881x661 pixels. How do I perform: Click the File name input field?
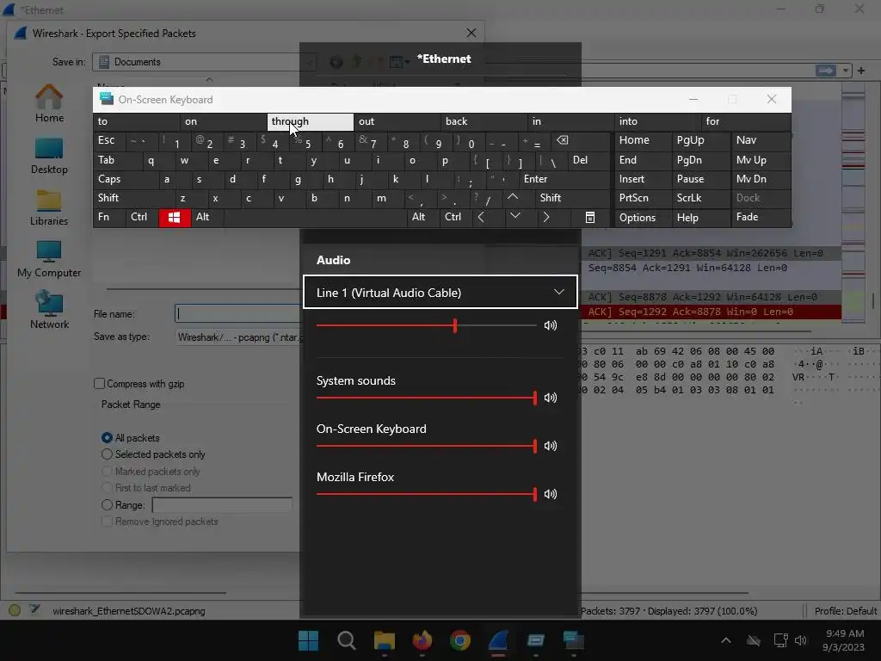point(238,313)
